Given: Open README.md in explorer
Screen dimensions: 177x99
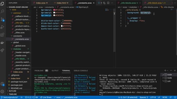Looking at the screenshot, I should [17, 88].
